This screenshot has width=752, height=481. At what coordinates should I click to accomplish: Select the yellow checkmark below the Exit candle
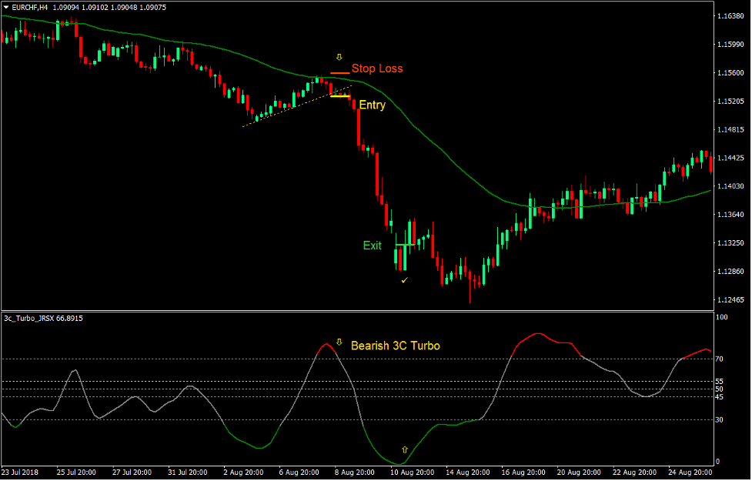coord(406,279)
